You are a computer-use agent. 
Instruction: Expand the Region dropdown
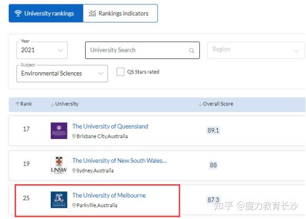click(x=256, y=50)
